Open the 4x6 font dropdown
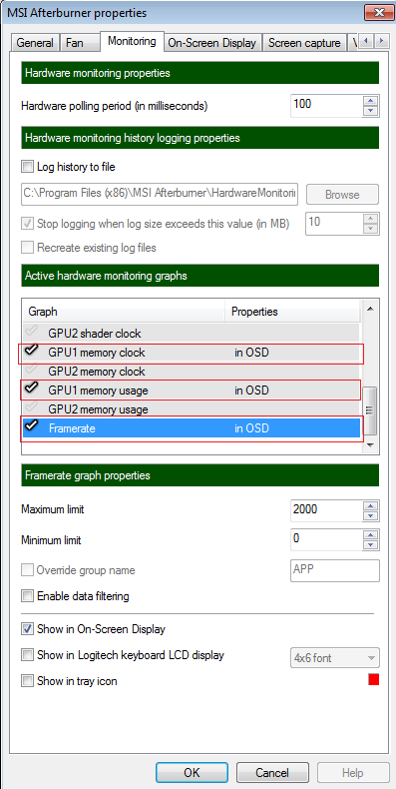The width and height of the screenshot is (396, 789). point(335,658)
